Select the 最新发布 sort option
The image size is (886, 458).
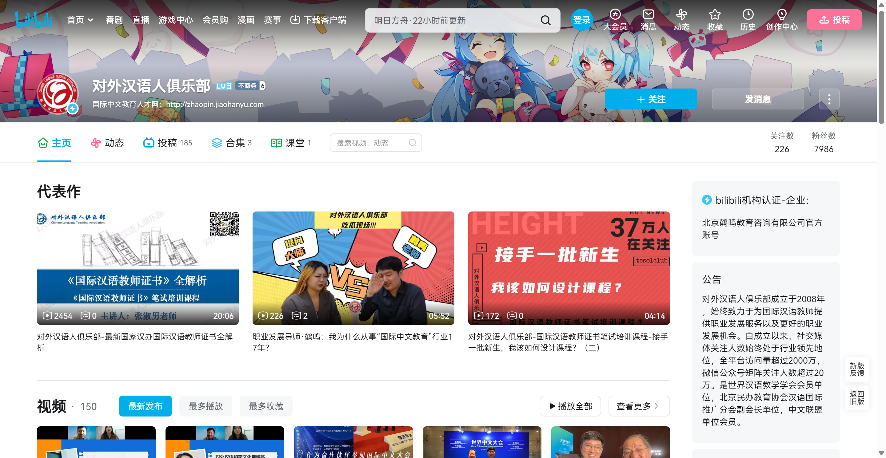click(145, 406)
